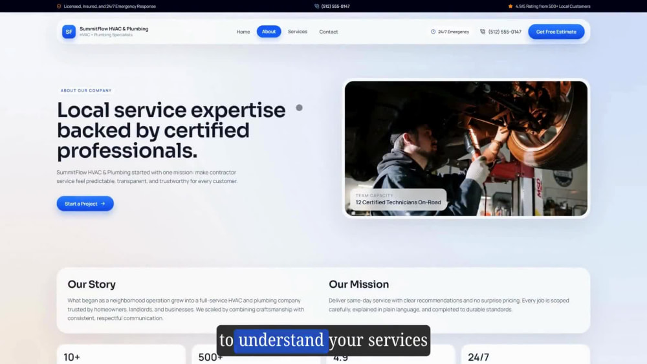This screenshot has height=364, width=647.
Task: Click the phone number in top bar
Action: click(335, 6)
